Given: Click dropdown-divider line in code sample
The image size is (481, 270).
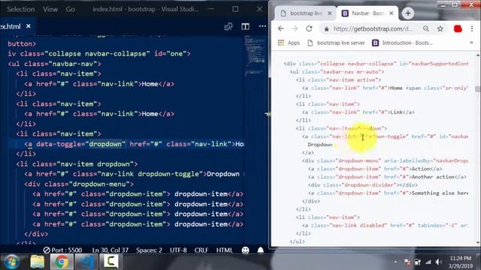Looking at the screenshot, I should click(362, 185).
